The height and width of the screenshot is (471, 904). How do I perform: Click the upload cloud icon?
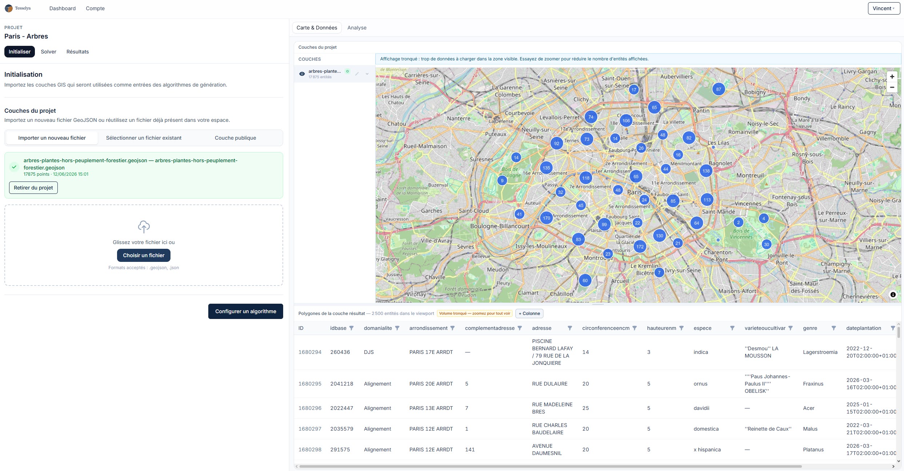point(144,227)
